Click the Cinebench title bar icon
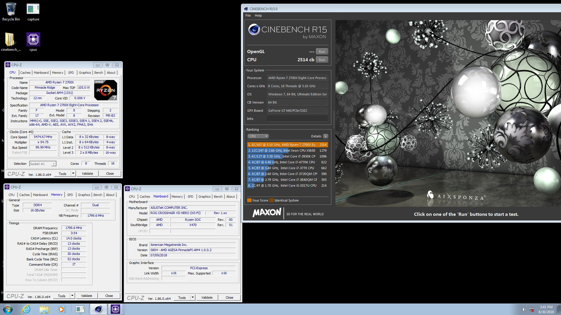The height and width of the screenshot is (315, 561). point(246,9)
